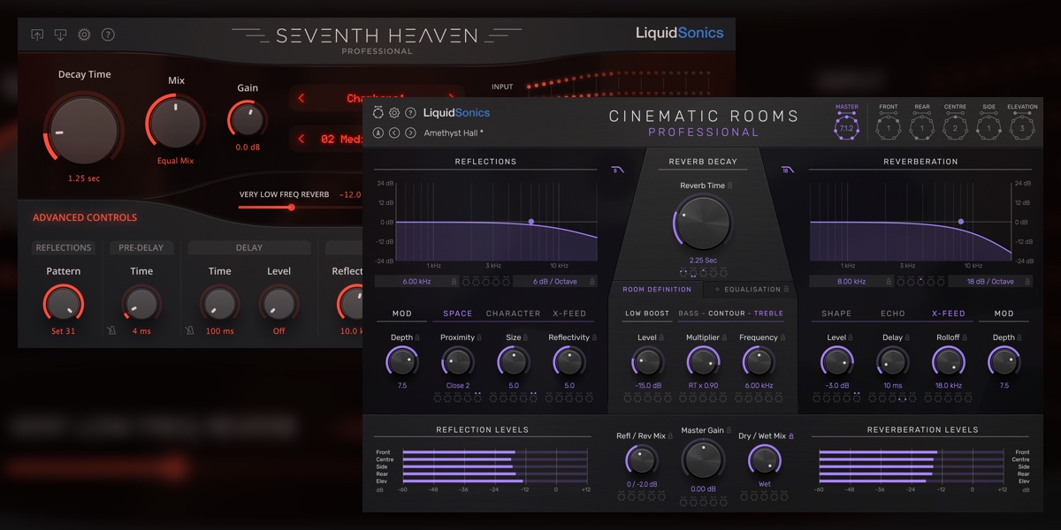Adjust the VERY LOW FREQ REVERB slider
Viewport: 1061px width, 530px height.
292,207
